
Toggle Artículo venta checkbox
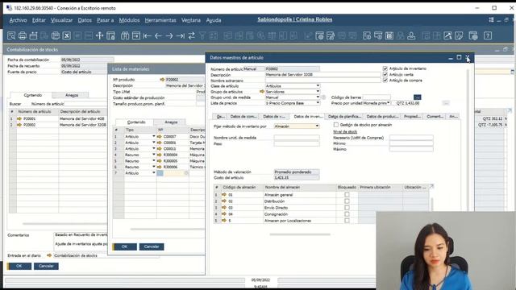(385, 75)
